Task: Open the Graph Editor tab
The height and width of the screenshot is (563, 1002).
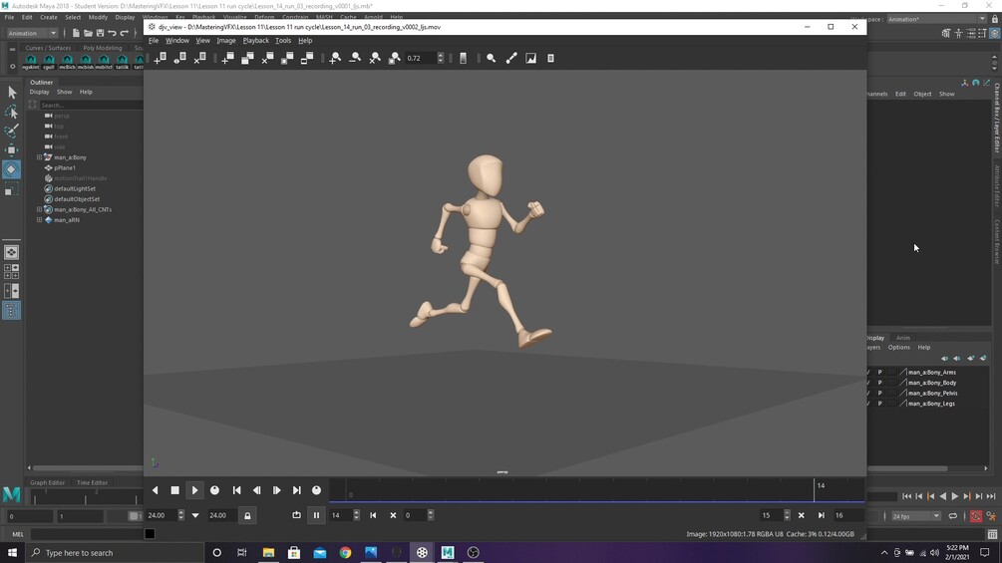Action: click(x=47, y=482)
